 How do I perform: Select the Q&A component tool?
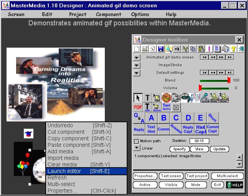pyautogui.click(x=139, y=118)
